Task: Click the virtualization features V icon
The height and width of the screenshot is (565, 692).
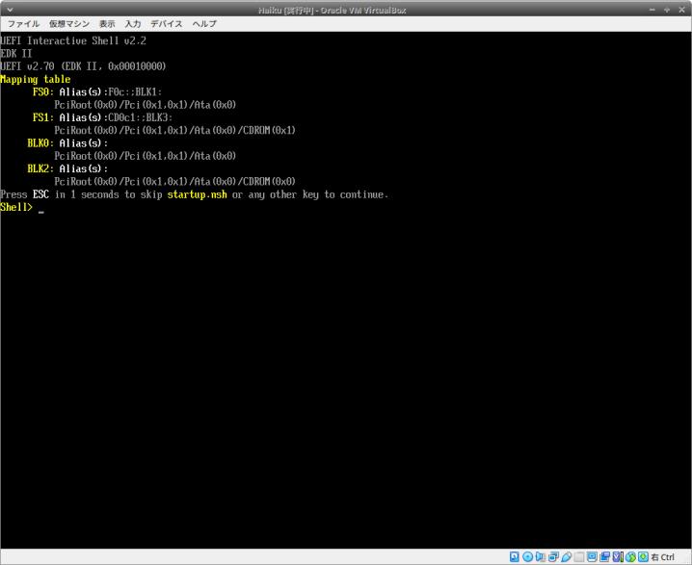Action: click(618, 557)
